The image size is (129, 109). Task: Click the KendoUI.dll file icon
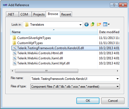(x=15, y=48)
